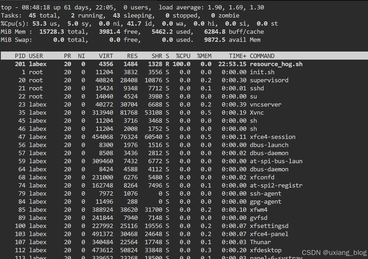Viewport: 368px width, 259px height.
Task: Click the 454068 VIRT value for xfce4-session
Action: pyautogui.click(x=103, y=137)
